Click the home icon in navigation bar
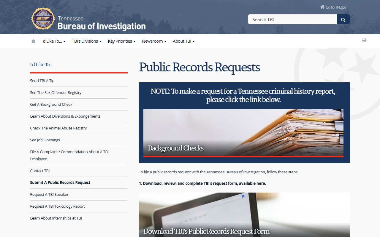The width and height of the screenshot is (380, 237). tap(33, 41)
